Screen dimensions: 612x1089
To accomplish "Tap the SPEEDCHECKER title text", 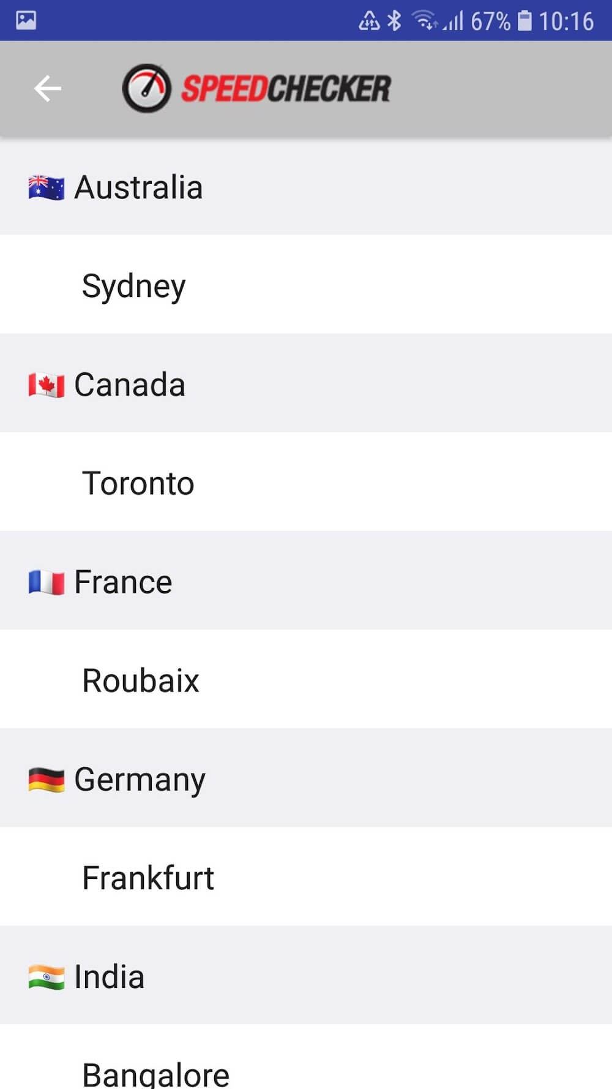I will tap(286, 88).
